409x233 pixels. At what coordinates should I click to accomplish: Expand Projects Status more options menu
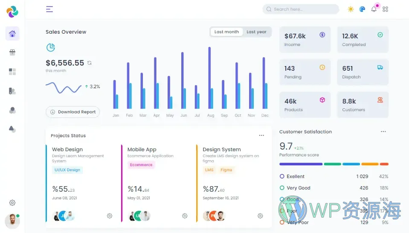tap(261, 135)
